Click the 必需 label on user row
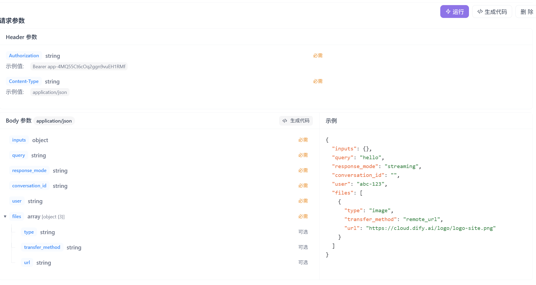 pos(303,201)
